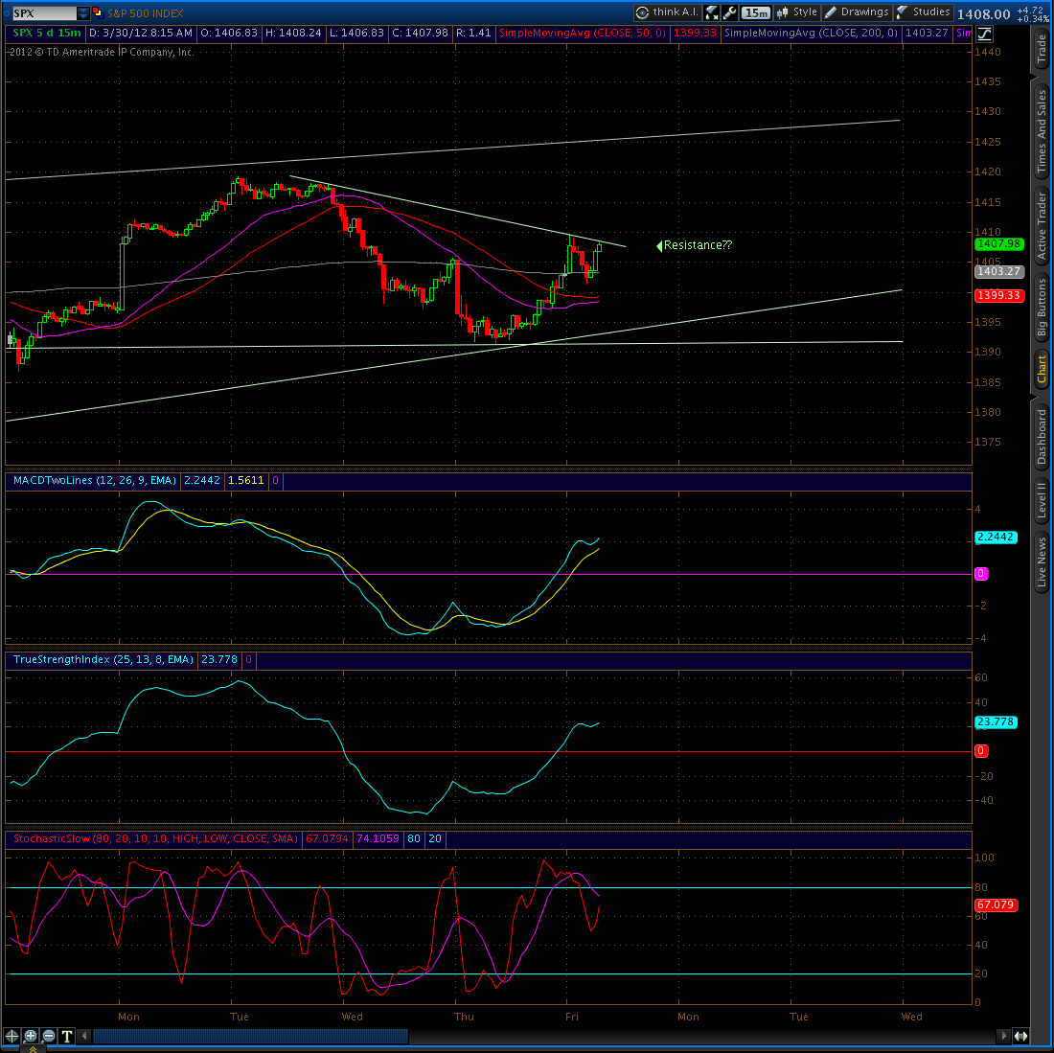This screenshot has width=1054, height=1053.
Task: Click the MACDTwoLines study label
Action: 95,480
